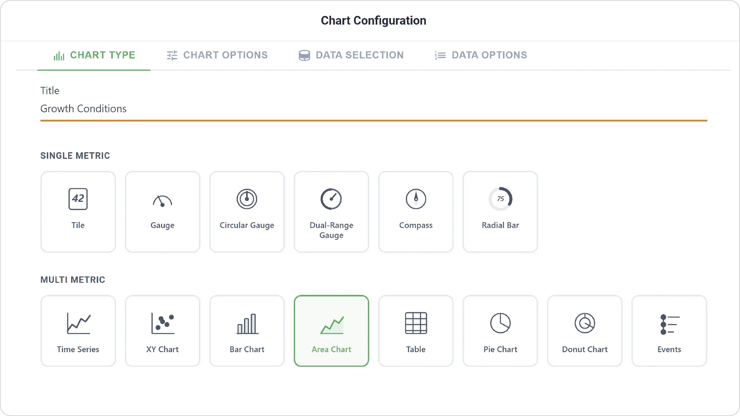This screenshot has height=416, width=740.
Task: Select the Tile chart type icon
Action: pyautogui.click(x=78, y=199)
